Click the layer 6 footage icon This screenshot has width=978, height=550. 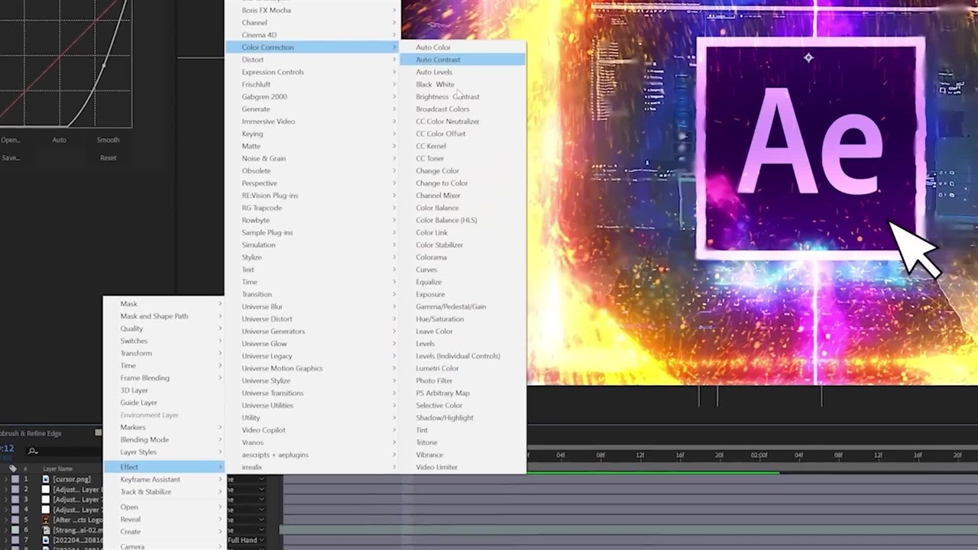click(x=46, y=530)
